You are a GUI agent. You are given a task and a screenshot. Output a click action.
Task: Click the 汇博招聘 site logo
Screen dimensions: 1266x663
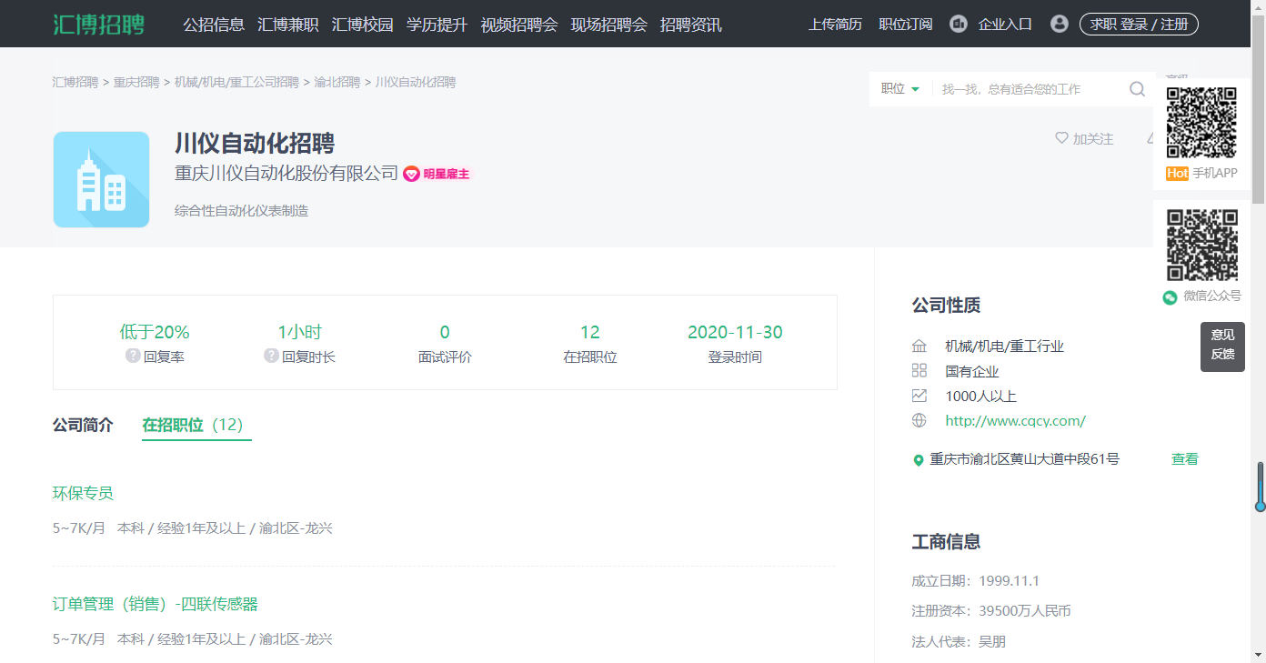(x=98, y=25)
